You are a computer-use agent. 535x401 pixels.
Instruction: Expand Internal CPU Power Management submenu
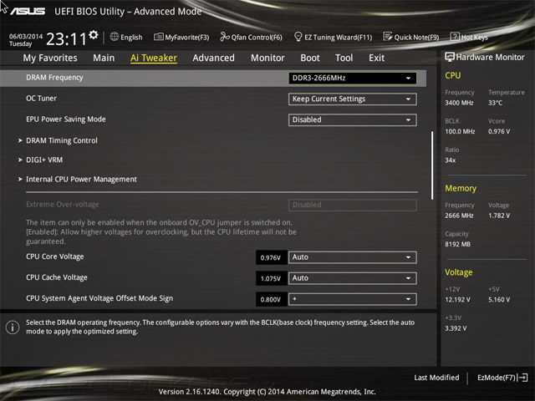[81, 180]
